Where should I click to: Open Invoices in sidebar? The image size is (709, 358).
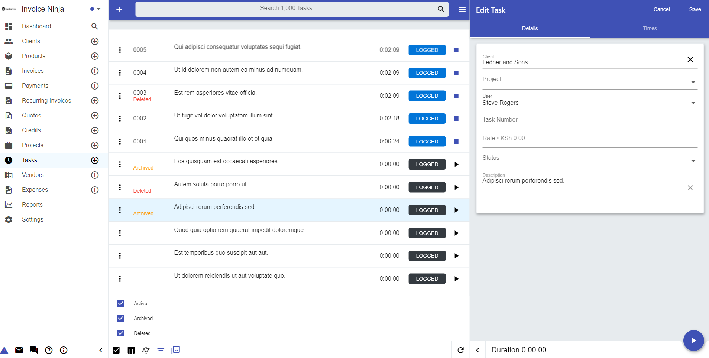point(33,71)
